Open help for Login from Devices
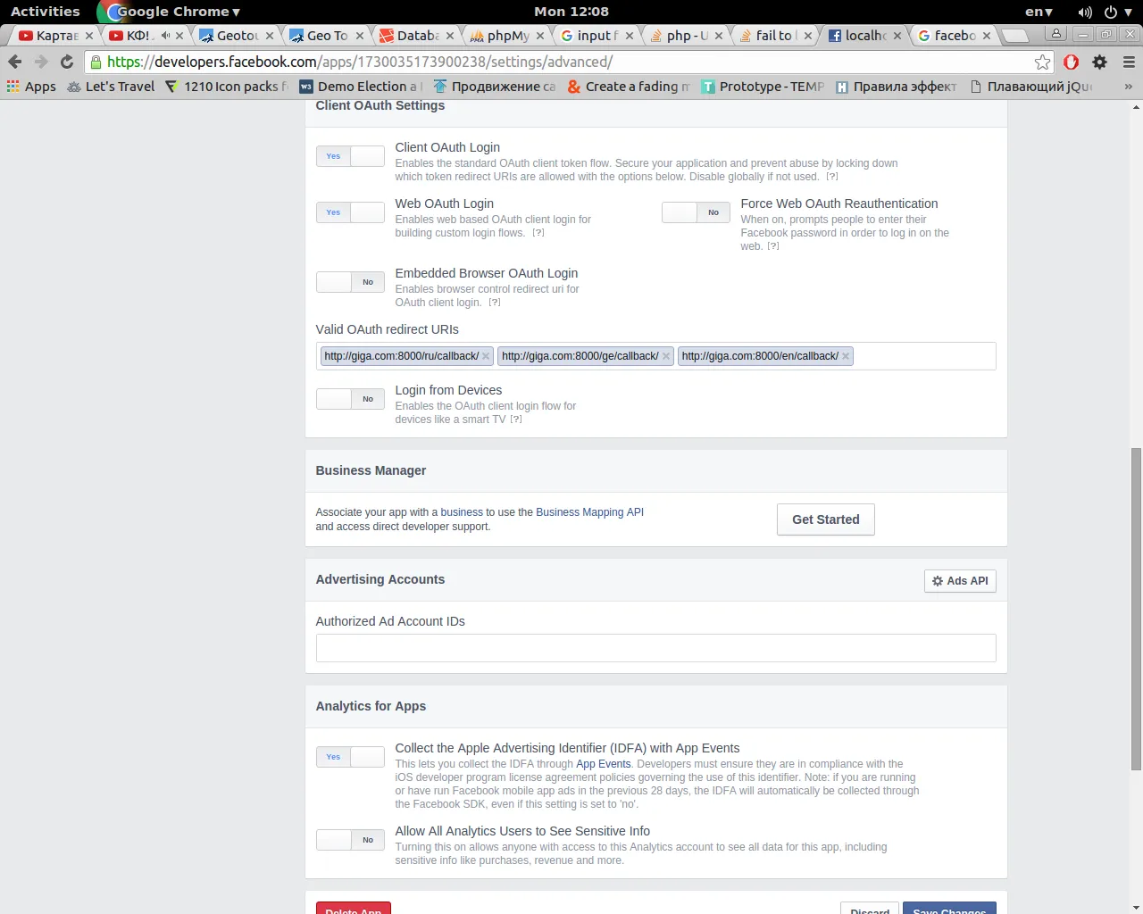Viewport: 1143px width, 914px height. (516, 420)
